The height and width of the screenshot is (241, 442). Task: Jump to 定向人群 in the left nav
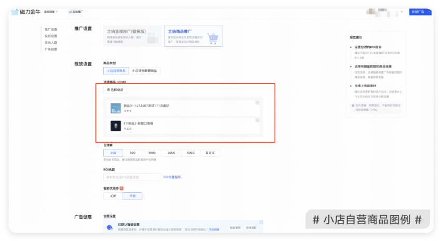[51, 43]
